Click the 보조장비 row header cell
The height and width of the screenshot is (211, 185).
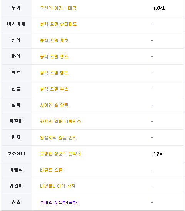(x=16, y=154)
